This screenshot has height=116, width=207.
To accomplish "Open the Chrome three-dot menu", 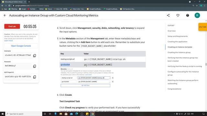I will 205,6.
